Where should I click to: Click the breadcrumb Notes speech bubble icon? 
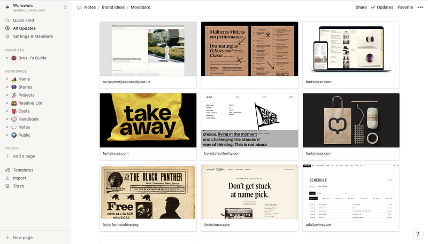(79, 7)
